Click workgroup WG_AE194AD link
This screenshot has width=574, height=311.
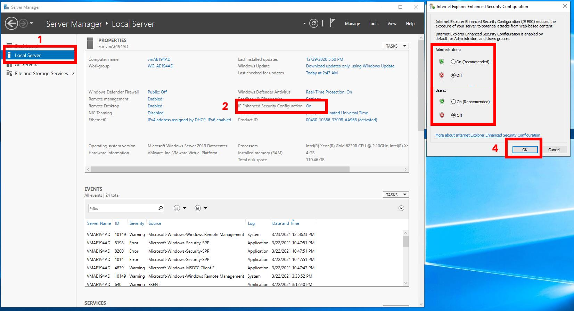tap(161, 66)
